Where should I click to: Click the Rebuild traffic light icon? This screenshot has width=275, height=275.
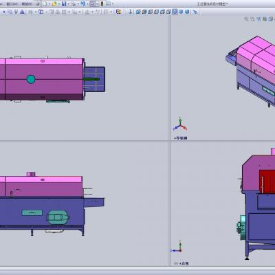102,4
